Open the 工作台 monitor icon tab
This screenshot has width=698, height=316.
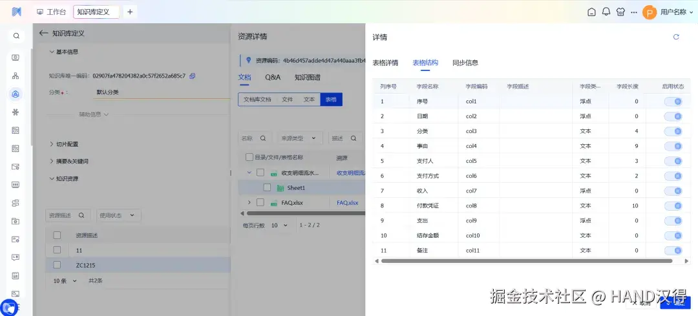(x=40, y=12)
